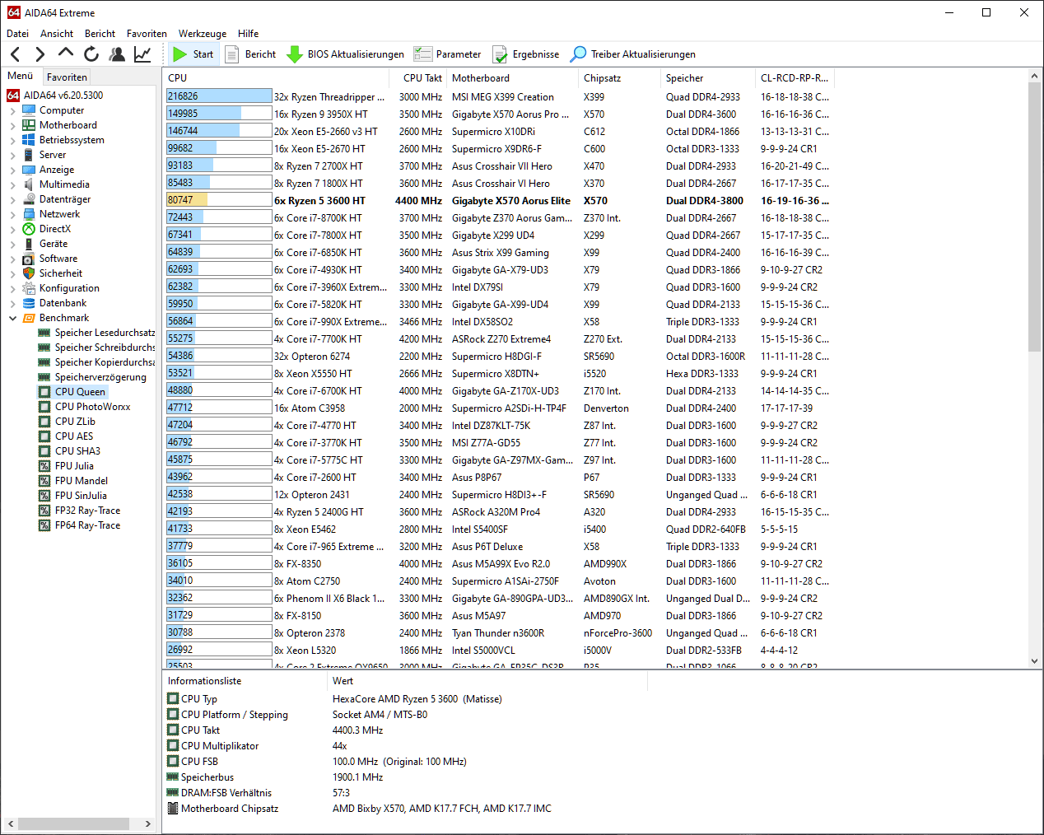Click the 216826 score bar for Ryzen Threadripper
The height and width of the screenshot is (835, 1044).
pos(219,96)
